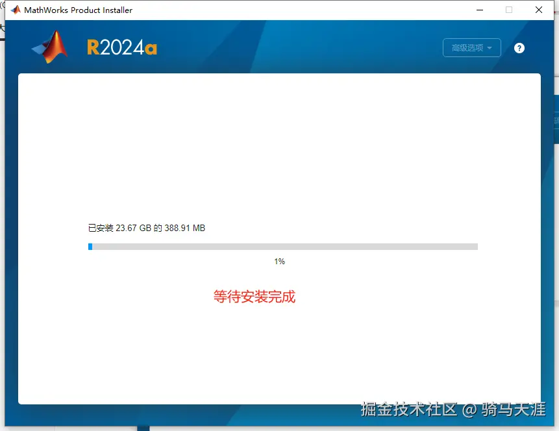Click the R2024a release label
The image size is (559, 431).
click(122, 48)
